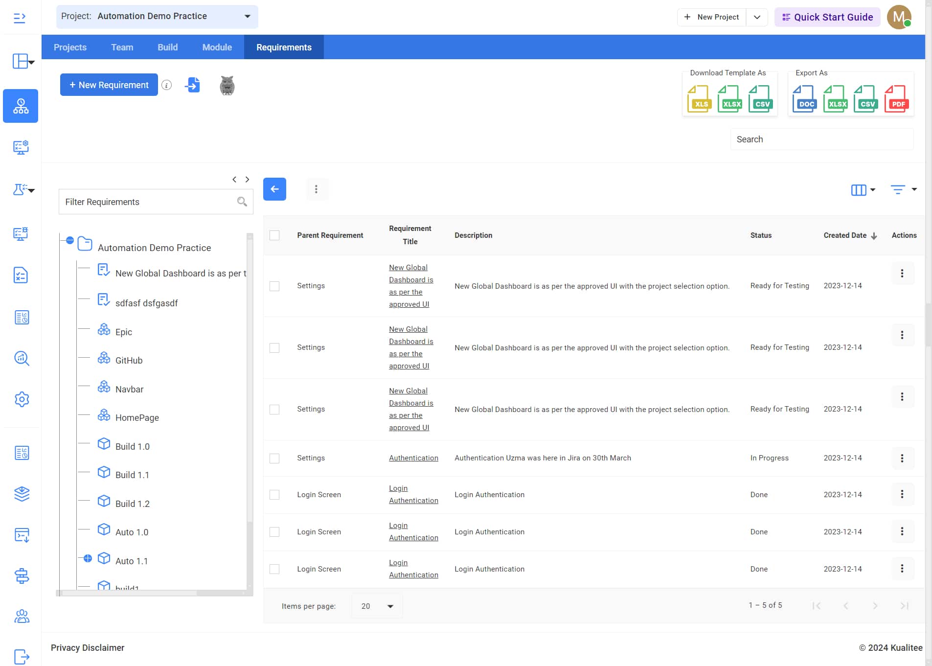Click the New Requirement button
This screenshot has height=666, width=932.
[109, 85]
